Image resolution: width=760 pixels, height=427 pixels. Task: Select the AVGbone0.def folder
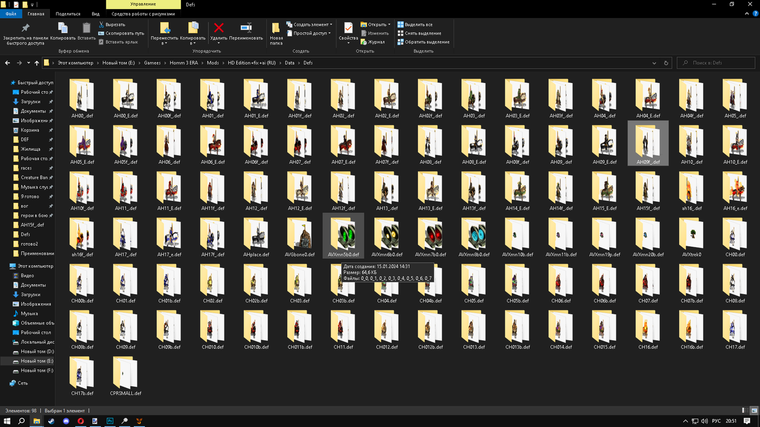point(299,236)
